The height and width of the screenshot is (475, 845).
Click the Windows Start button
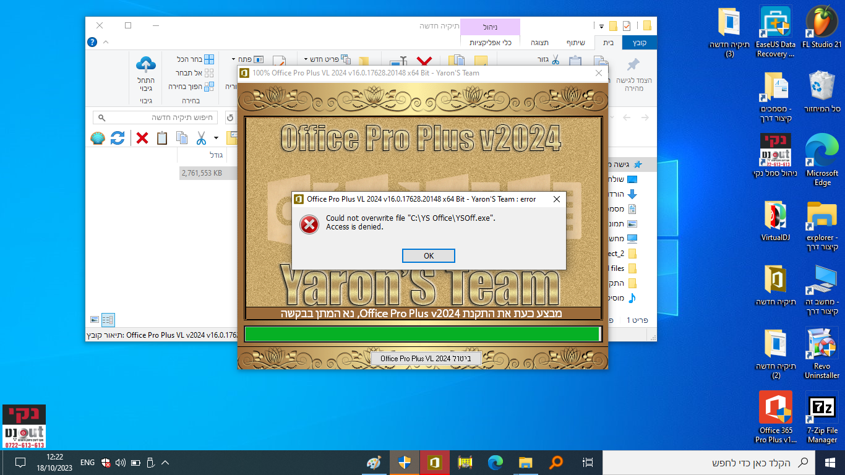tap(830, 462)
